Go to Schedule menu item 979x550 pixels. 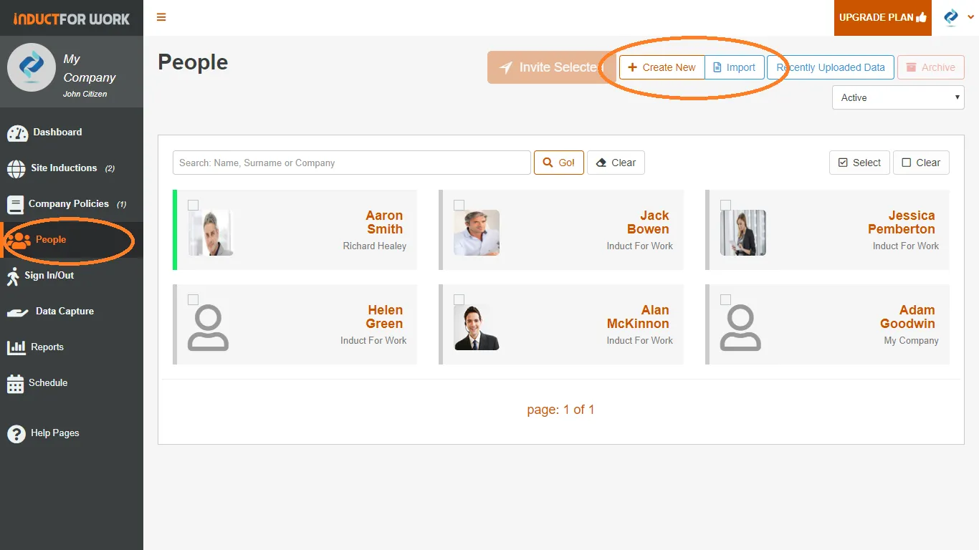click(x=48, y=383)
